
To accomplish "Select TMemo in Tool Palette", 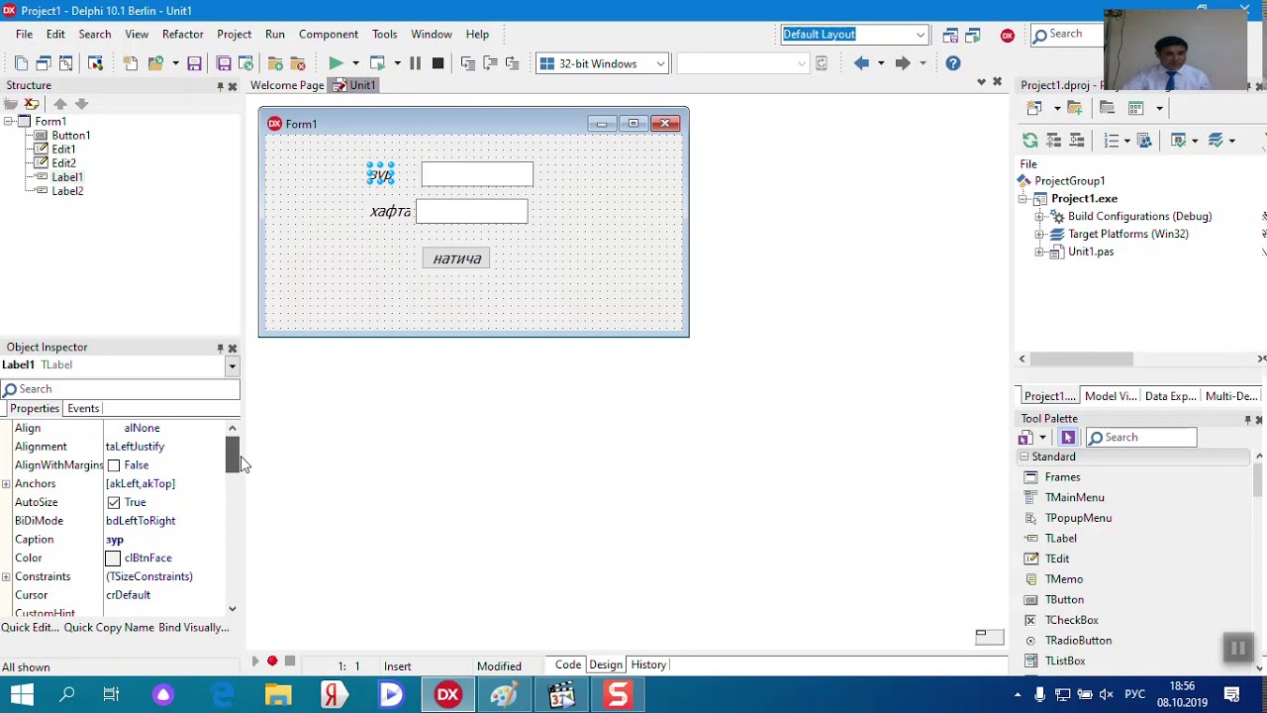I will coord(1064,579).
